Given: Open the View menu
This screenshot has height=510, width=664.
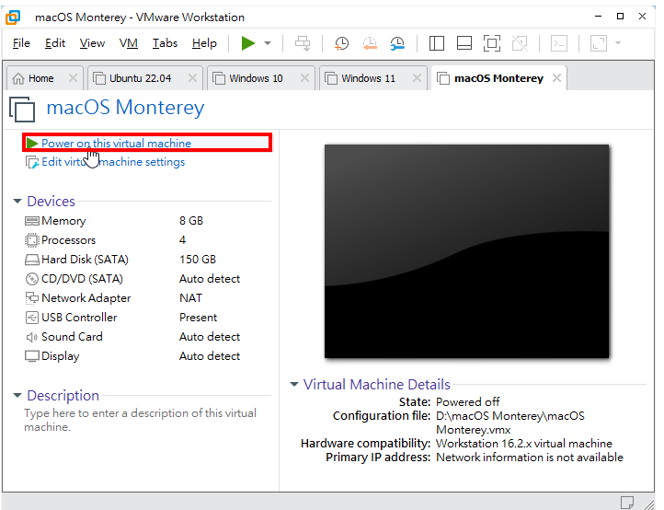Looking at the screenshot, I should (x=92, y=43).
